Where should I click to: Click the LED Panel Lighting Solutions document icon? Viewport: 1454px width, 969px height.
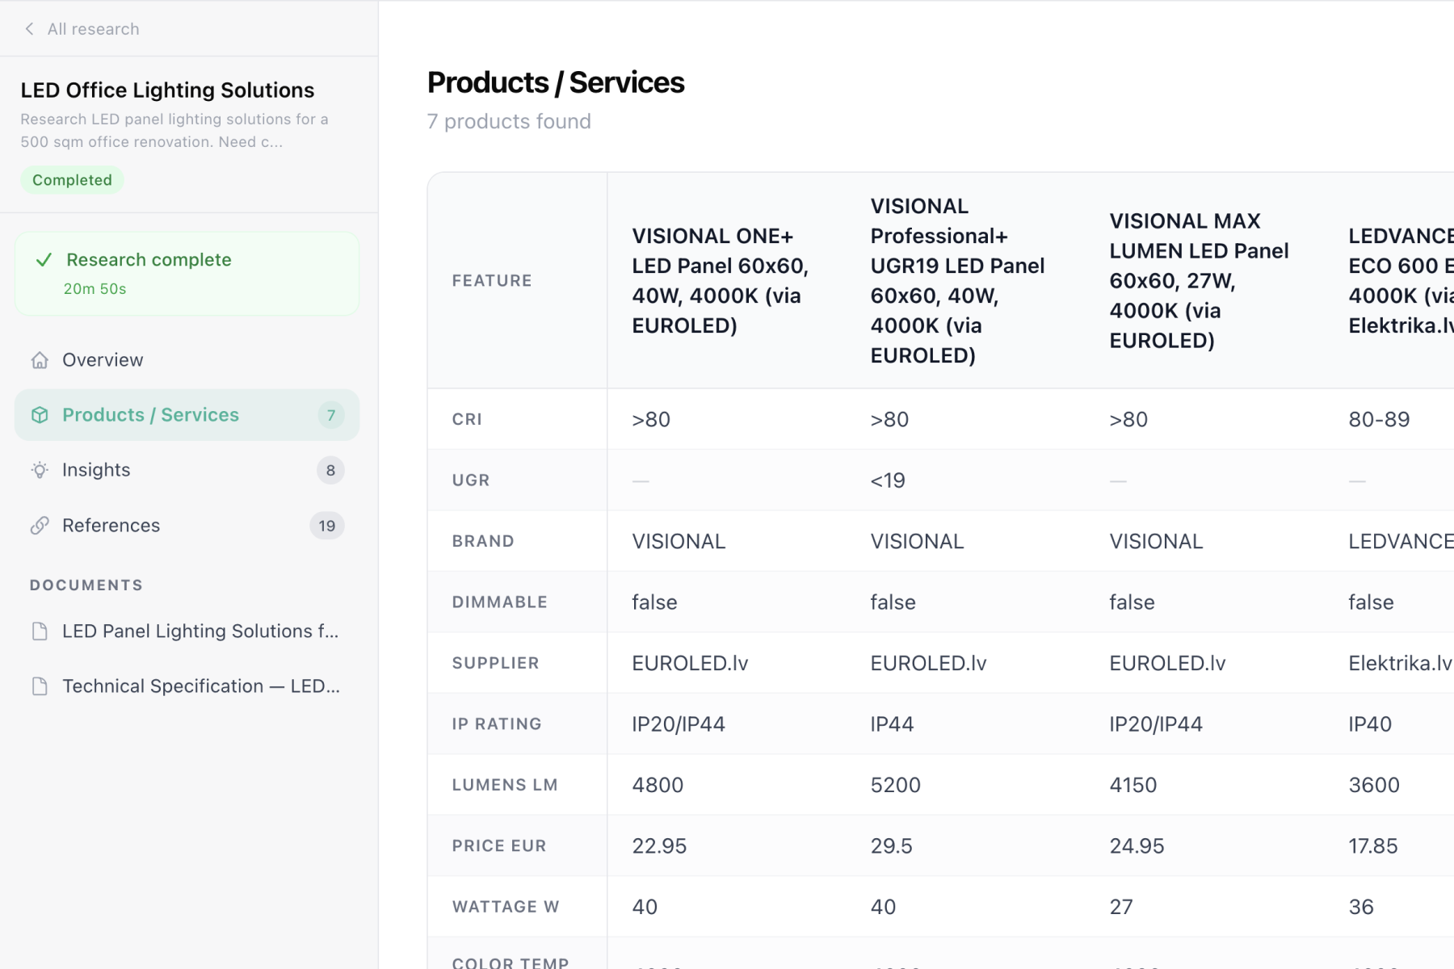[x=40, y=631]
